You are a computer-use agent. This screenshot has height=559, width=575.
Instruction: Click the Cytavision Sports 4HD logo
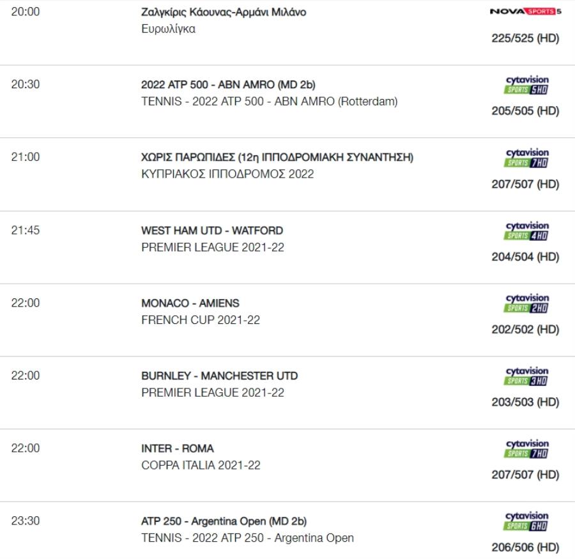coord(526,231)
